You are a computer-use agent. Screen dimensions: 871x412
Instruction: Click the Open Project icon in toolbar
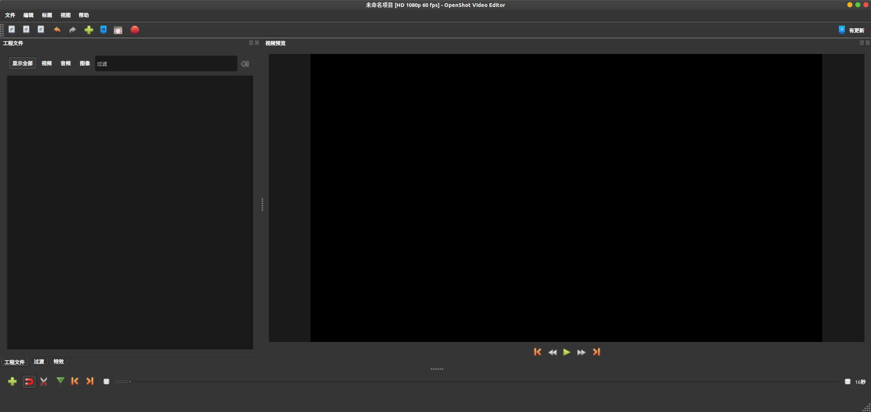26,30
